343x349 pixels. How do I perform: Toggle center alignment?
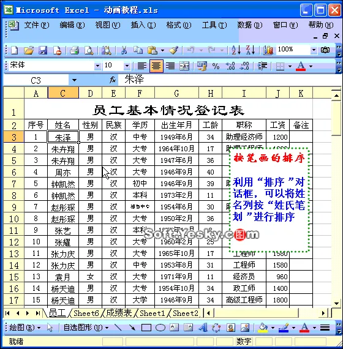pyautogui.click(x=156, y=66)
